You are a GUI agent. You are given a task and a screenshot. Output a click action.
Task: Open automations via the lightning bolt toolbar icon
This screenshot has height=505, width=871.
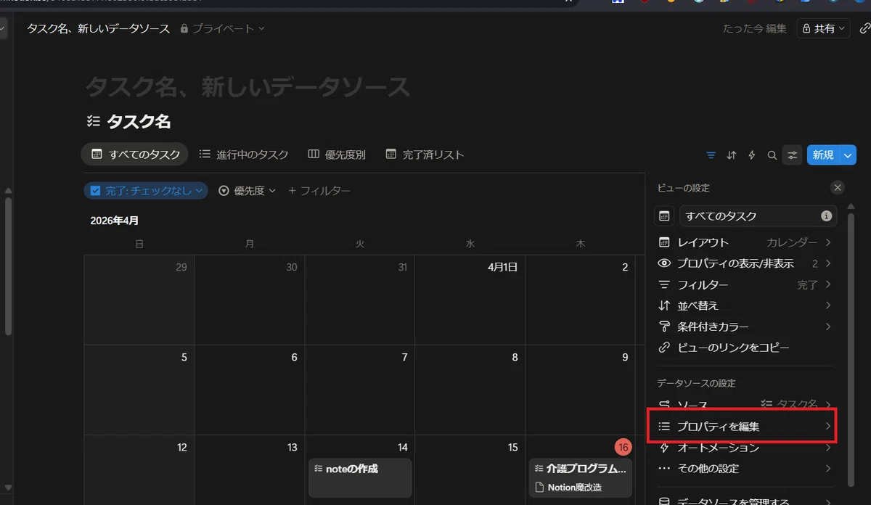pyautogui.click(x=752, y=155)
